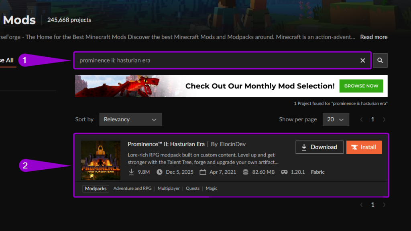
Task: Click the Read more link
Action: pyautogui.click(x=374, y=36)
